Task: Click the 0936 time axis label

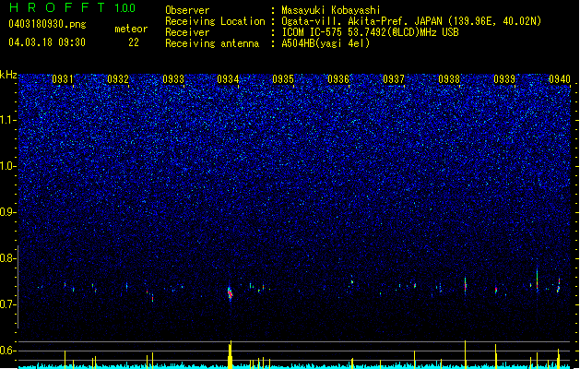Action: (338, 79)
